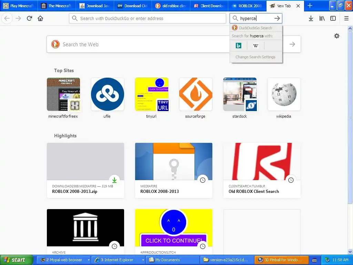
Task: Open the Library bookmarks icon
Action: 322,18
